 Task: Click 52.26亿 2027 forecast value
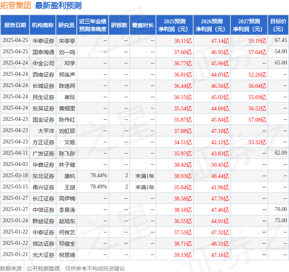pos(257,75)
